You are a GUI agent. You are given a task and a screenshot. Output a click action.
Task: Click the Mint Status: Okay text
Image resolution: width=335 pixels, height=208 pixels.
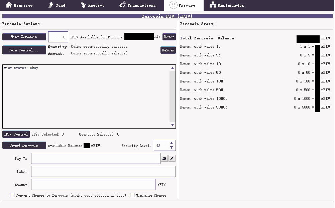point(21,68)
